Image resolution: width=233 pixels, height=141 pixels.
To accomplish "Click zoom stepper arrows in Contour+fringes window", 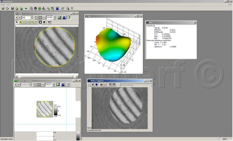I will pyautogui.click(x=53, y=85).
